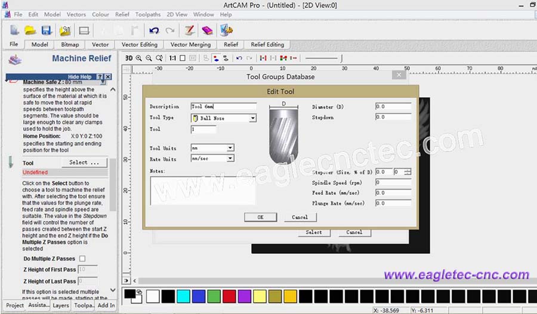Switch to the Vector Editing tab
537x314 pixels.
140,45
